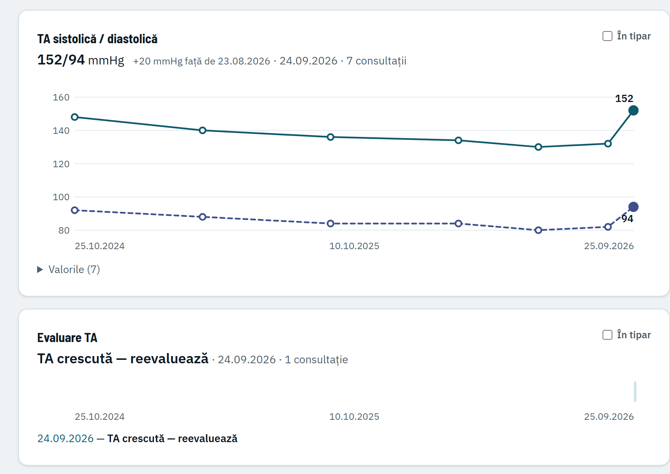The width and height of the screenshot is (670, 474).
Task: Click the TA crescută — reevaluează status headline
Action: (x=123, y=359)
